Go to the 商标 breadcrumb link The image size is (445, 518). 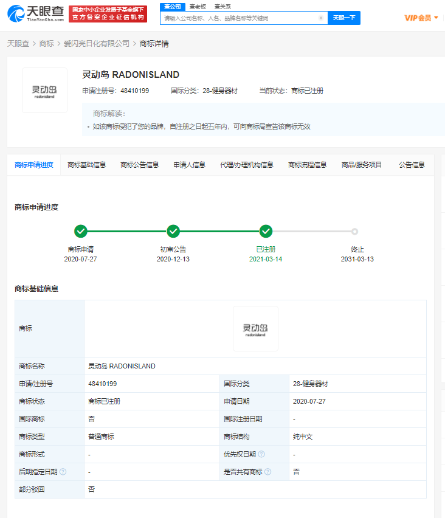(x=46, y=44)
